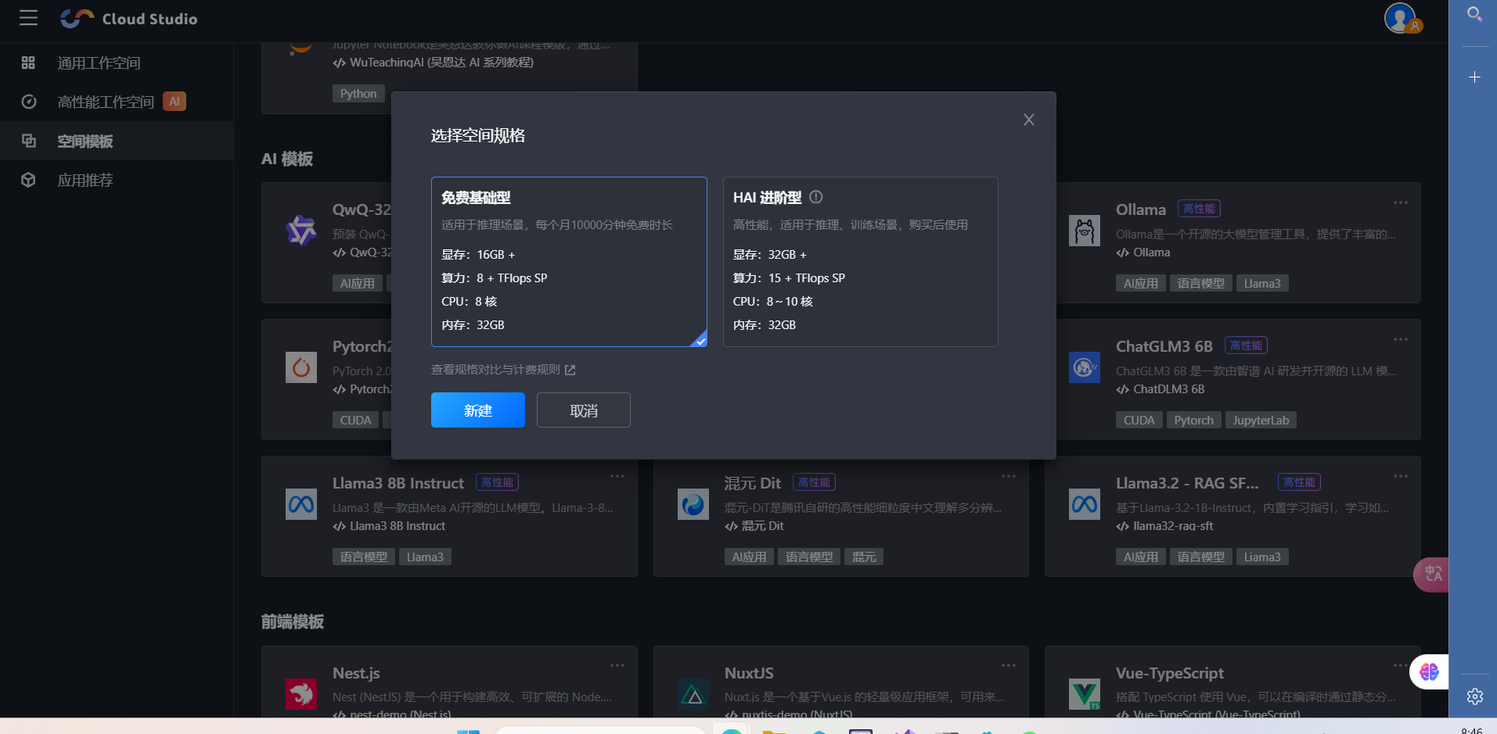Click the 混元 Dit template icon
The image size is (1497, 734).
tap(693, 504)
